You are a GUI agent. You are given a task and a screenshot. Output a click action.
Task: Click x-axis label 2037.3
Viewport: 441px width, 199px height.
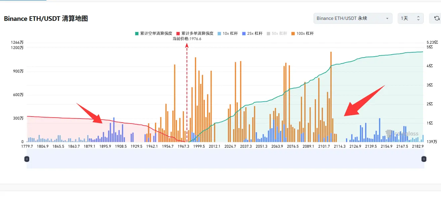(246, 146)
